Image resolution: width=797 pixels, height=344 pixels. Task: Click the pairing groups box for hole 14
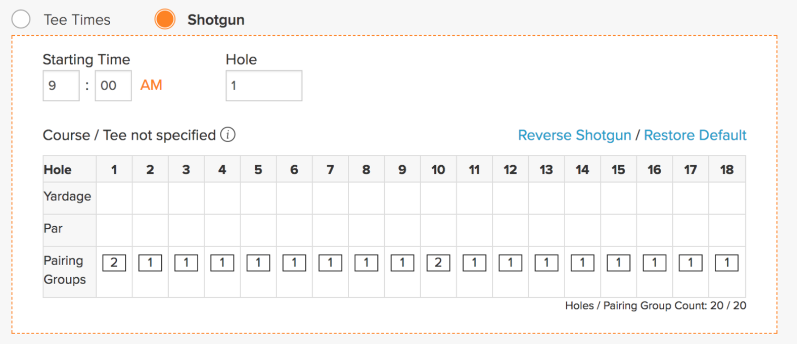click(582, 263)
